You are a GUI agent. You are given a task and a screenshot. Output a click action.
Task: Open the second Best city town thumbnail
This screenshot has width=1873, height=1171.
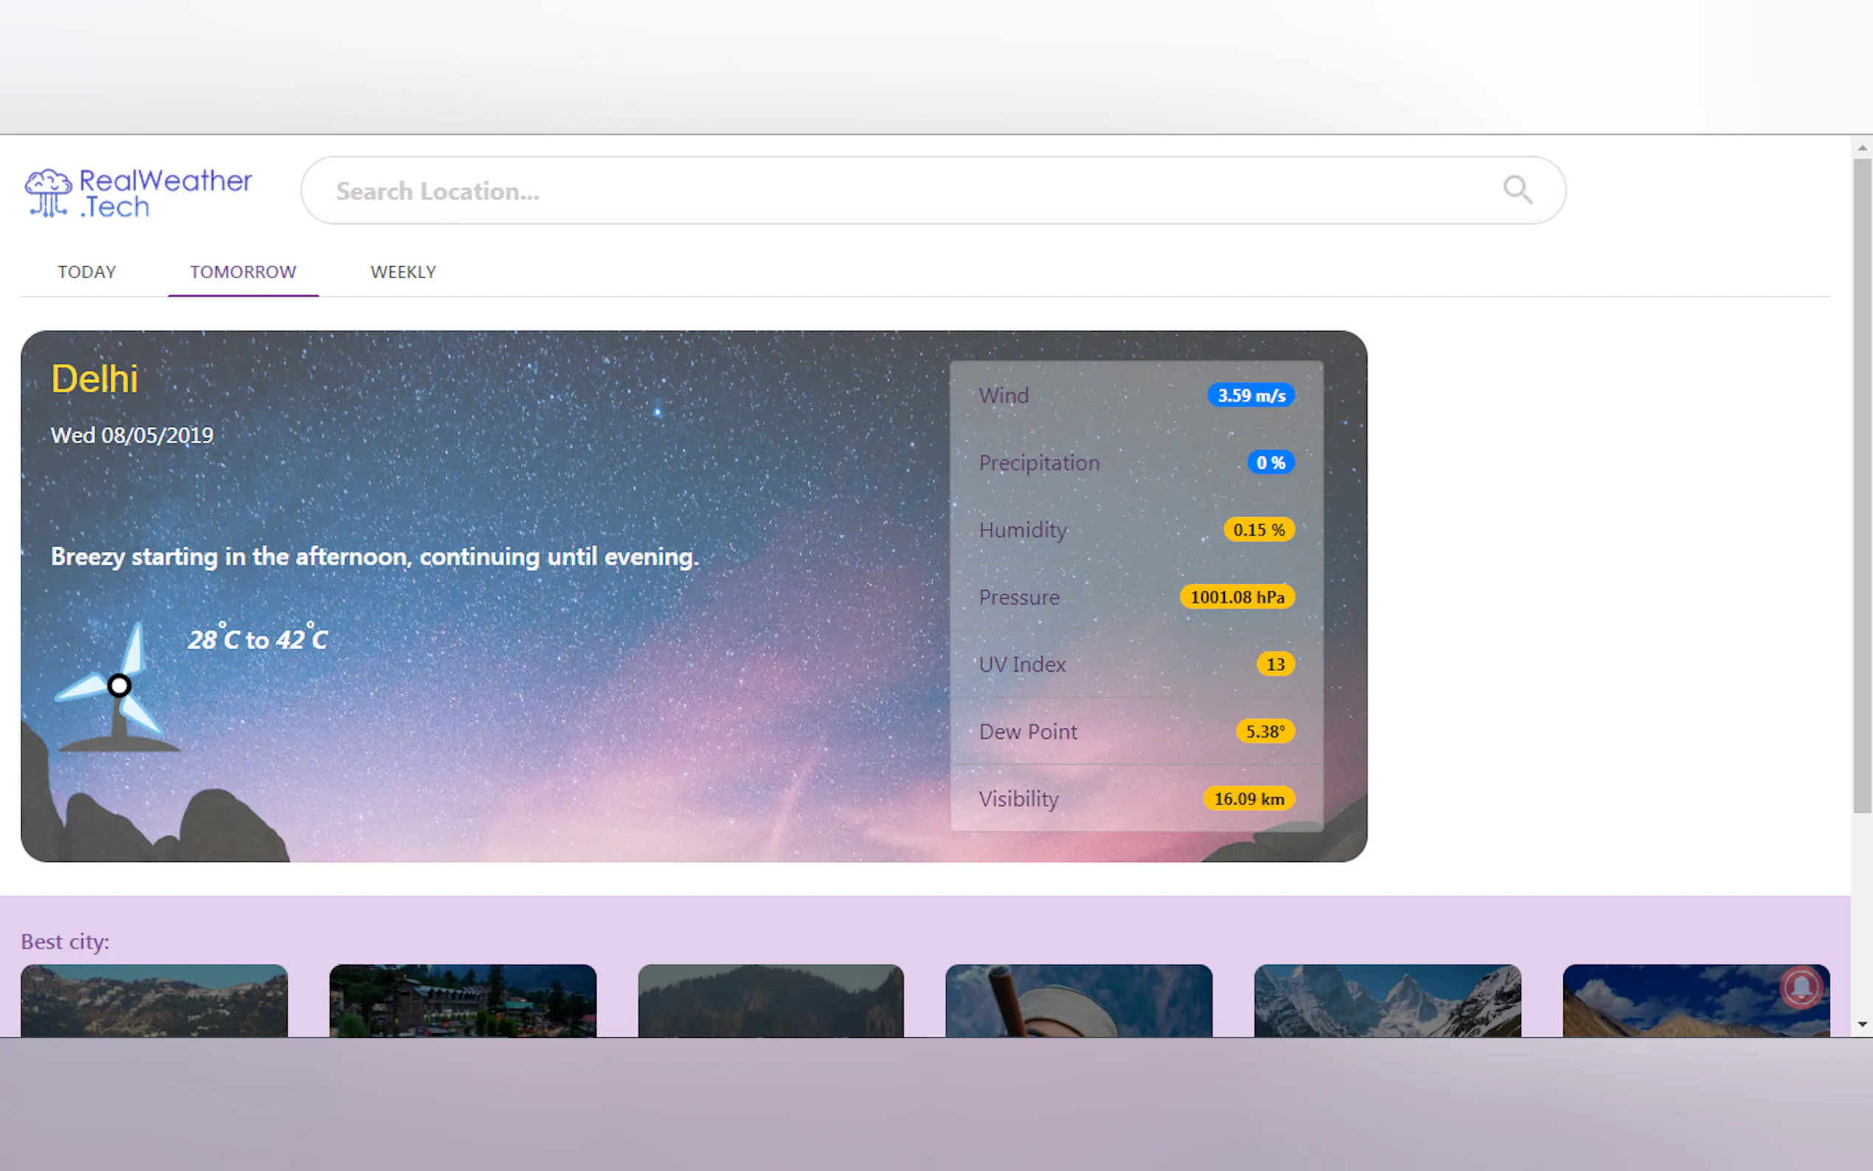tap(462, 1000)
